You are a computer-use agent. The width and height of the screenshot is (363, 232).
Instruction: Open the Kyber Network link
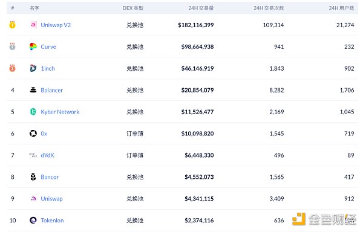coord(60,112)
